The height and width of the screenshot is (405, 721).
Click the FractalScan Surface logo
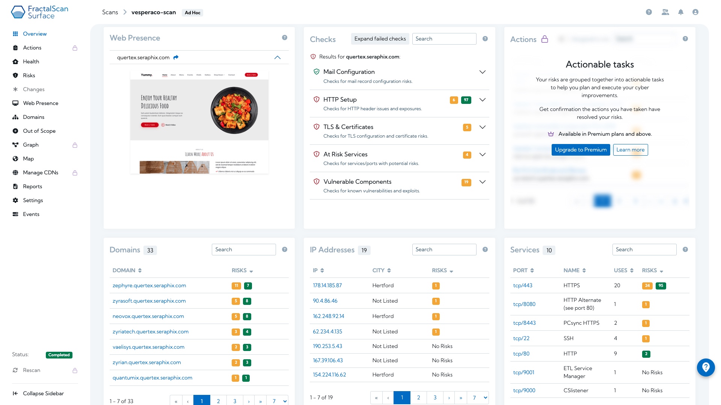pos(39,12)
